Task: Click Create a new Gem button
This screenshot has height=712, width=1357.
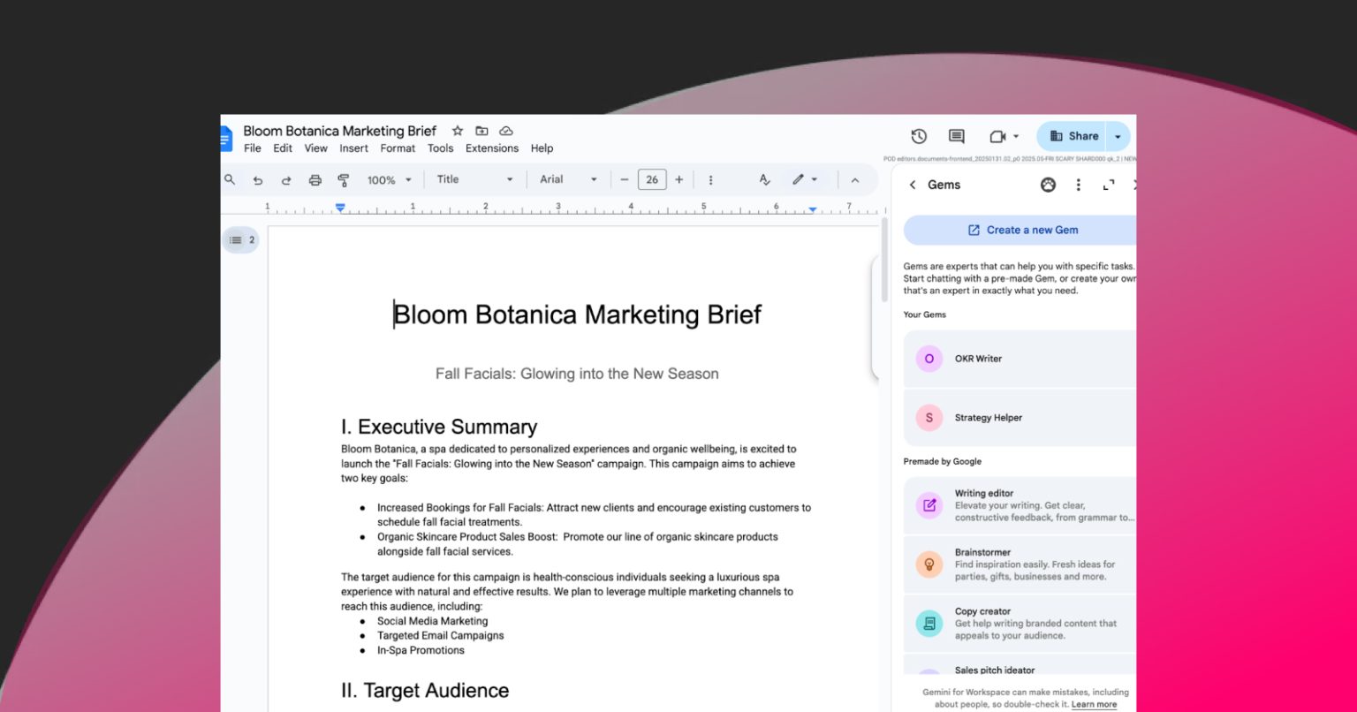Action: (1022, 230)
